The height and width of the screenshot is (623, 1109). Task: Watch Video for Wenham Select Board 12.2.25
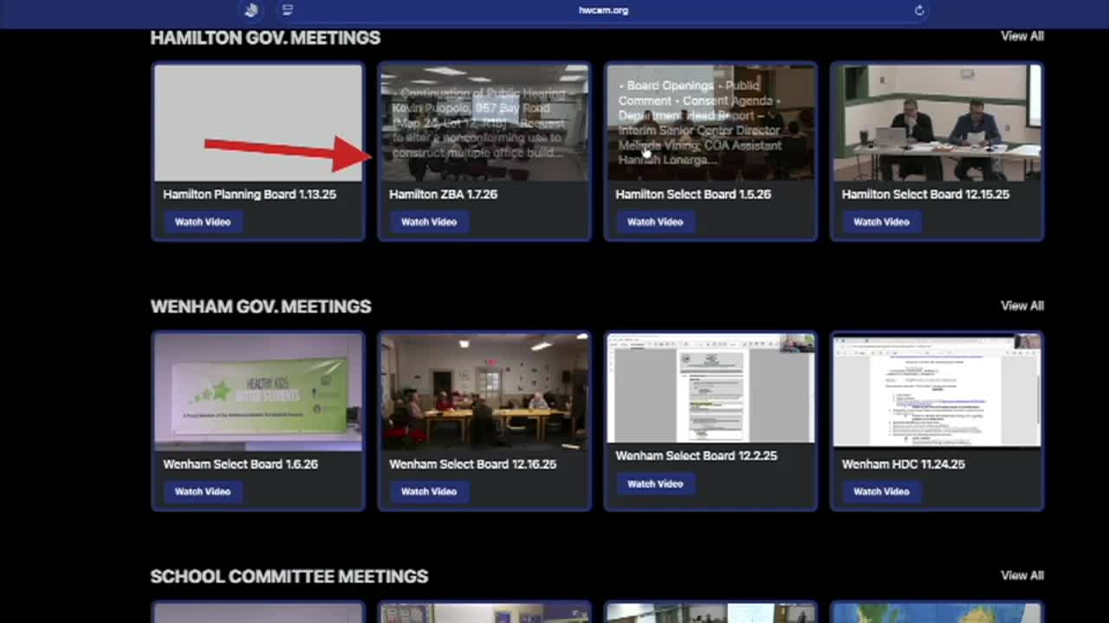coord(654,484)
